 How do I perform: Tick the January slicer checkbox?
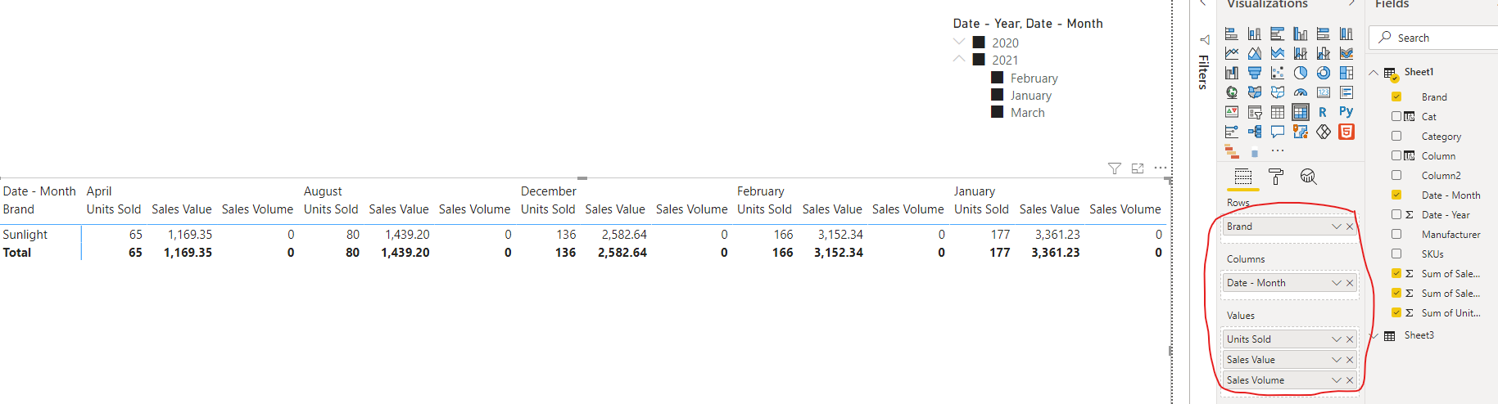click(997, 95)
